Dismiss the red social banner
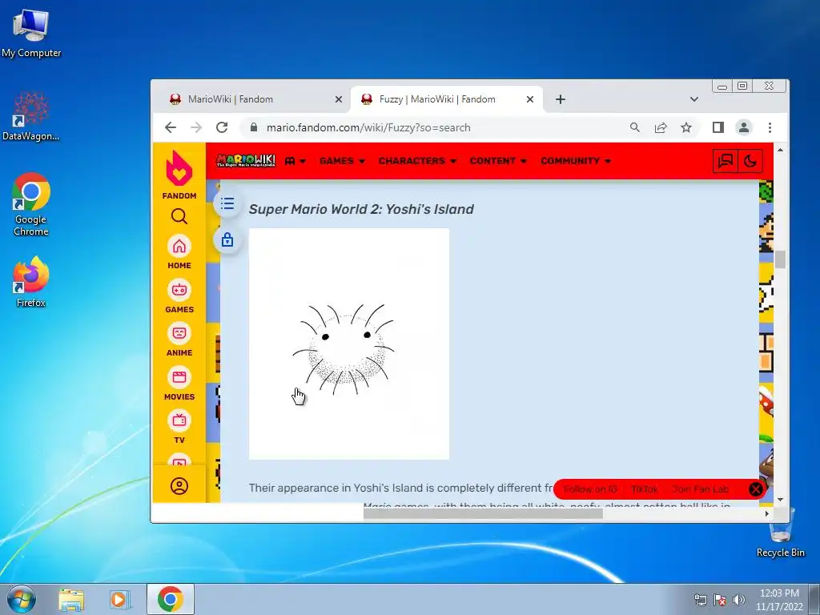The width and height of the screenshot is (820, 615). 756,489
